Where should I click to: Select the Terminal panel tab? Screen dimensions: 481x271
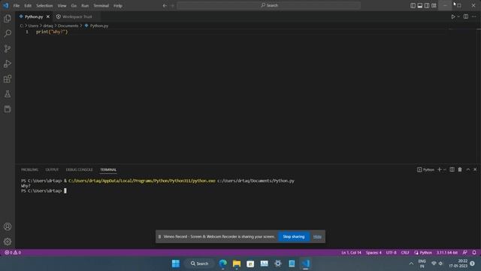pyautogui.click(x=108, y=169)
